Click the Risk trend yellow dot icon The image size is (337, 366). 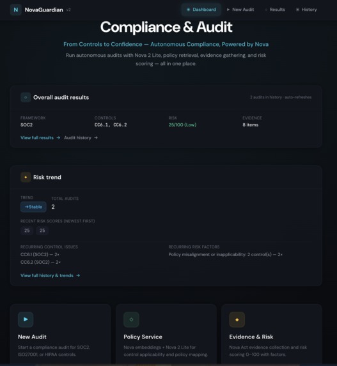pyautogui.click(x=26, y=177)
